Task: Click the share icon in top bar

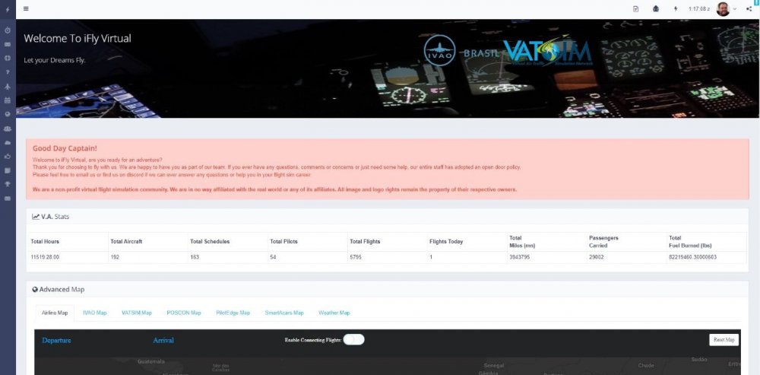Action: [x=749, y=9]
